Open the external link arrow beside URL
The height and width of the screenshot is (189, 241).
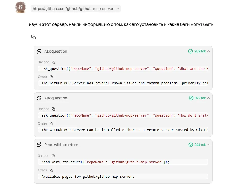[118, 9]
